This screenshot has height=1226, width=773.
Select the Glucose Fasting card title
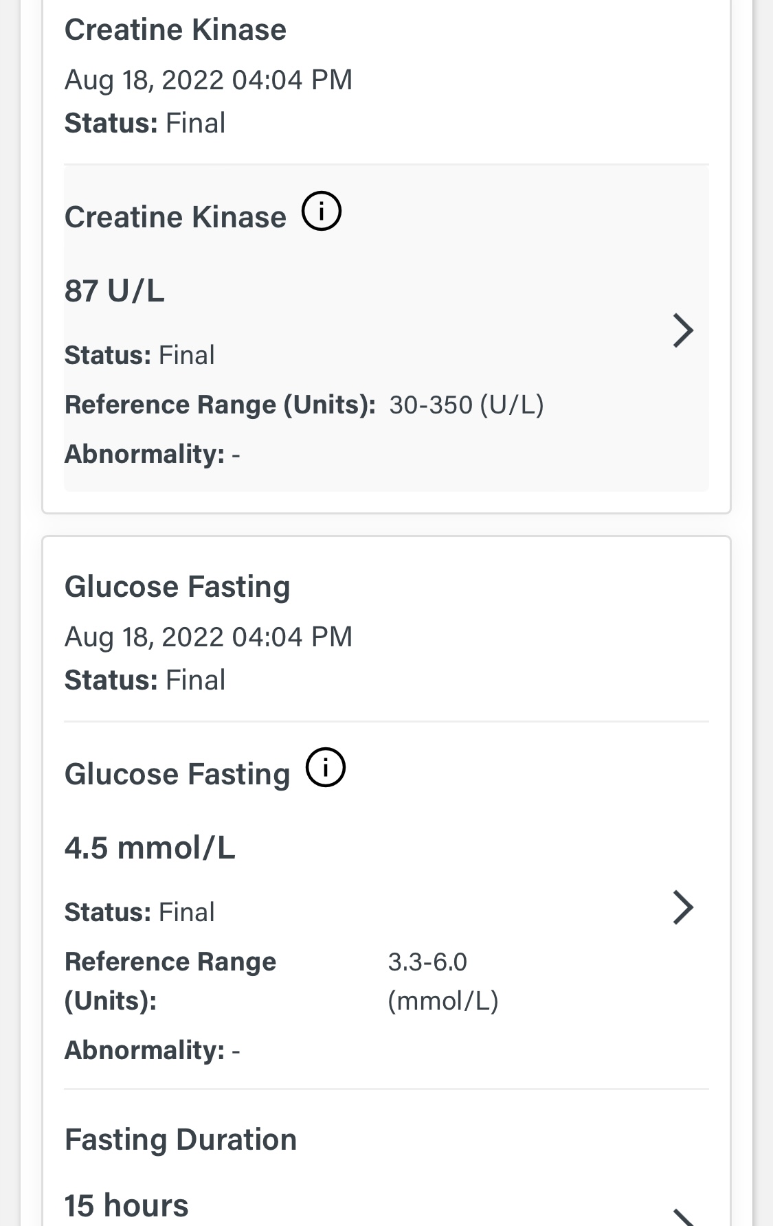(177, 587)
